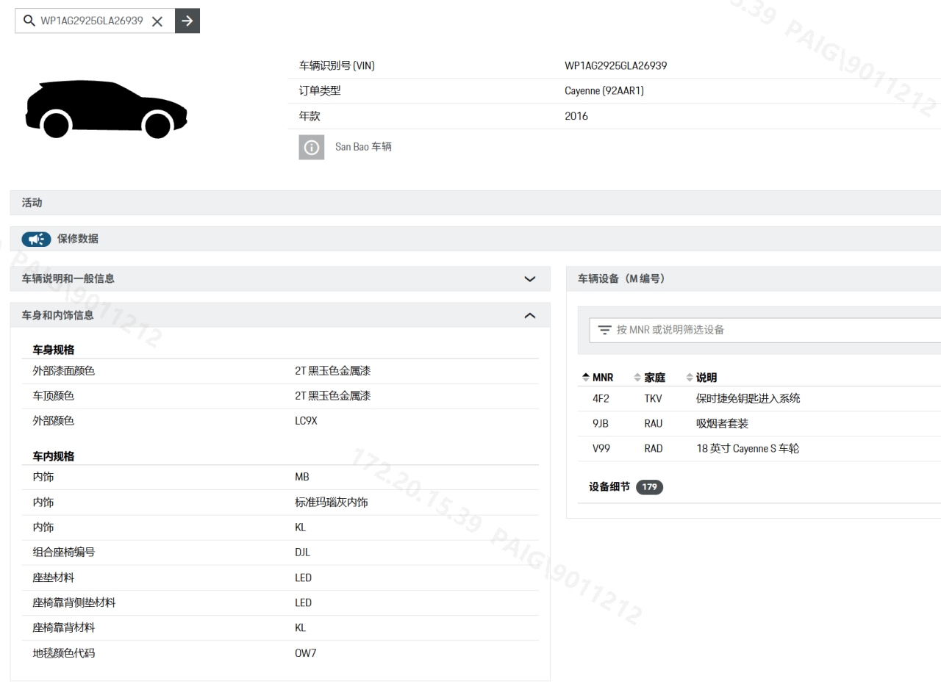The width and height of the screenshot is (941, 684).
Task: Expand 车辆说明和一般信息 section
Action: coord(529,279)
